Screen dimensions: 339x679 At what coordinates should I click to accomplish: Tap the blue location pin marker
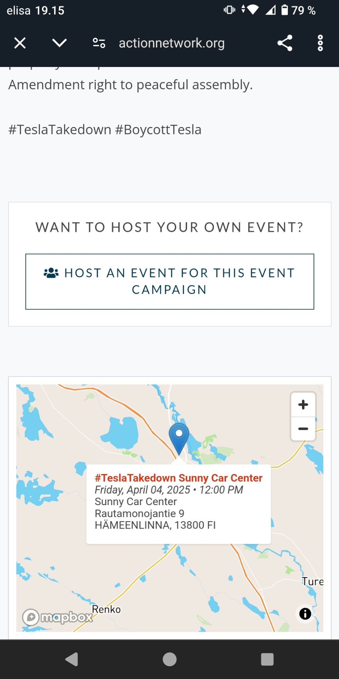[x=179, y=436]
